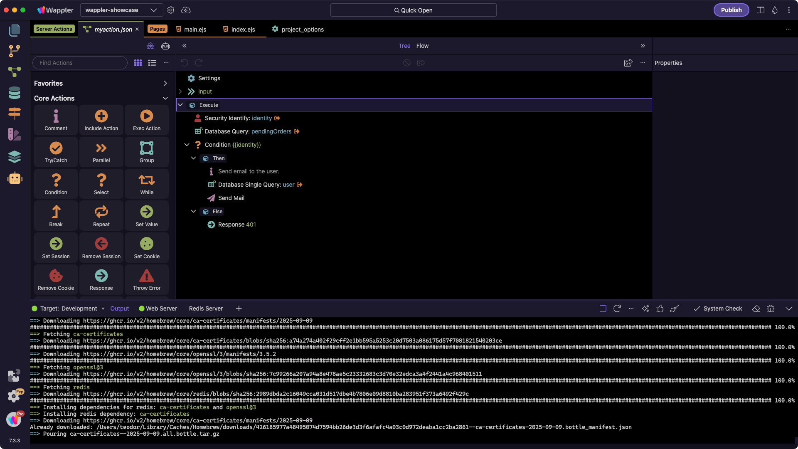Click the AI robot icon above actions
Image resolution: width=798 pixels, height=449 pixels.
point(165,46)
